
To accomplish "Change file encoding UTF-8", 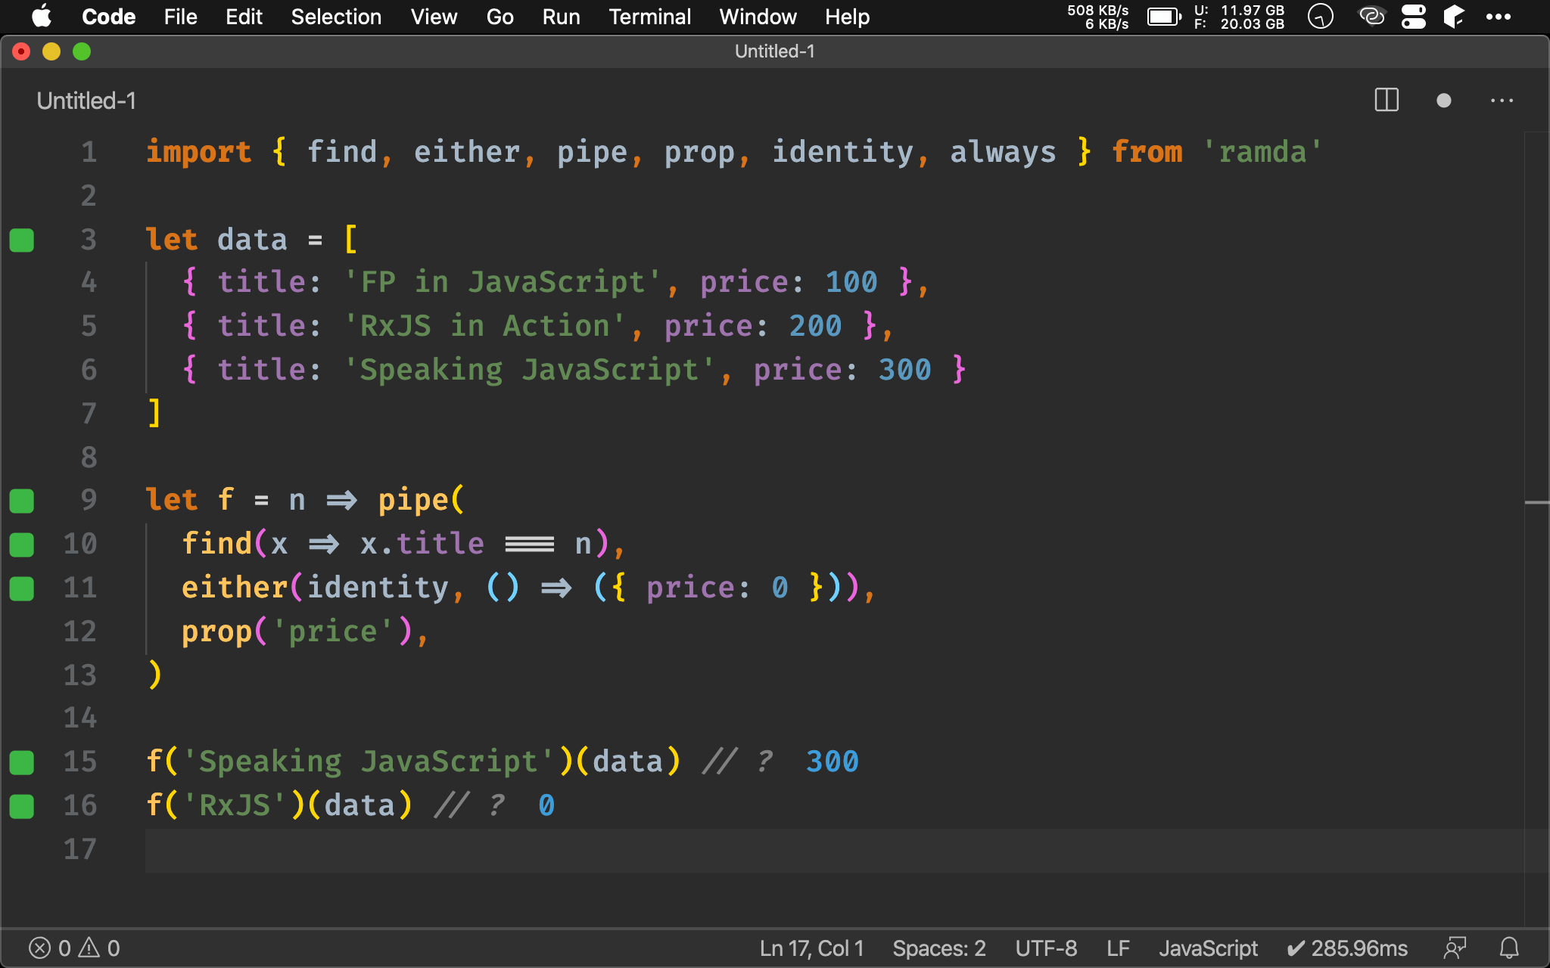I will [1046, 948].
